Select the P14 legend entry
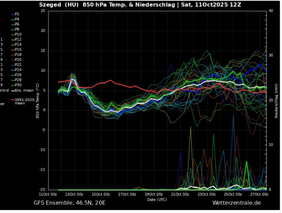 18,44
